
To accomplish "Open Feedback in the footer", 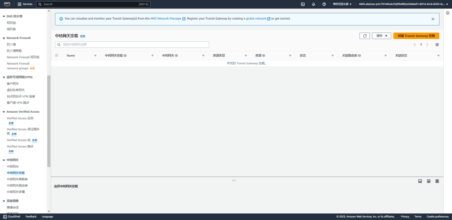I will (31, 217).
